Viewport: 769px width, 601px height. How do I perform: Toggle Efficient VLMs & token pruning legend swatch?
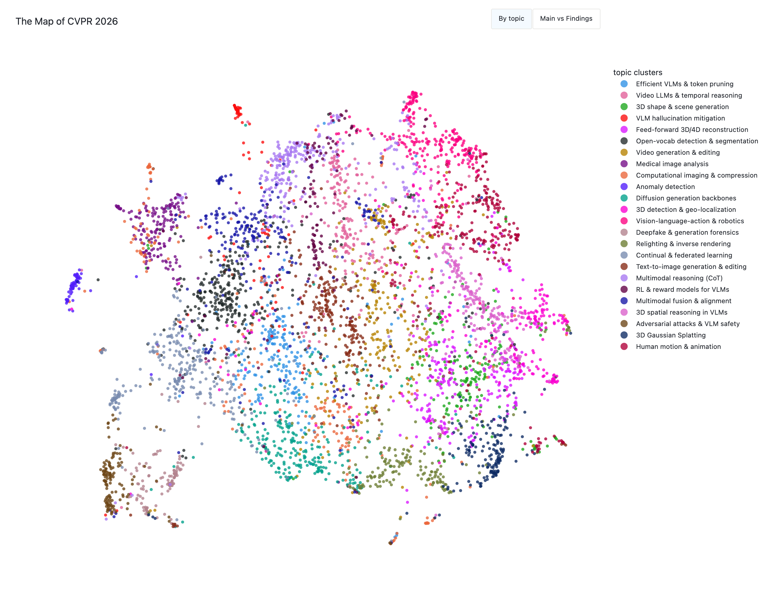click(624, 84)
